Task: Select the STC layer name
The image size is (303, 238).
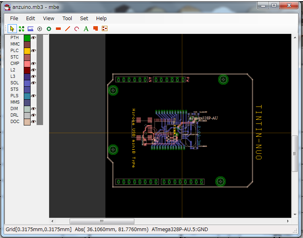Action: (14, 57)
